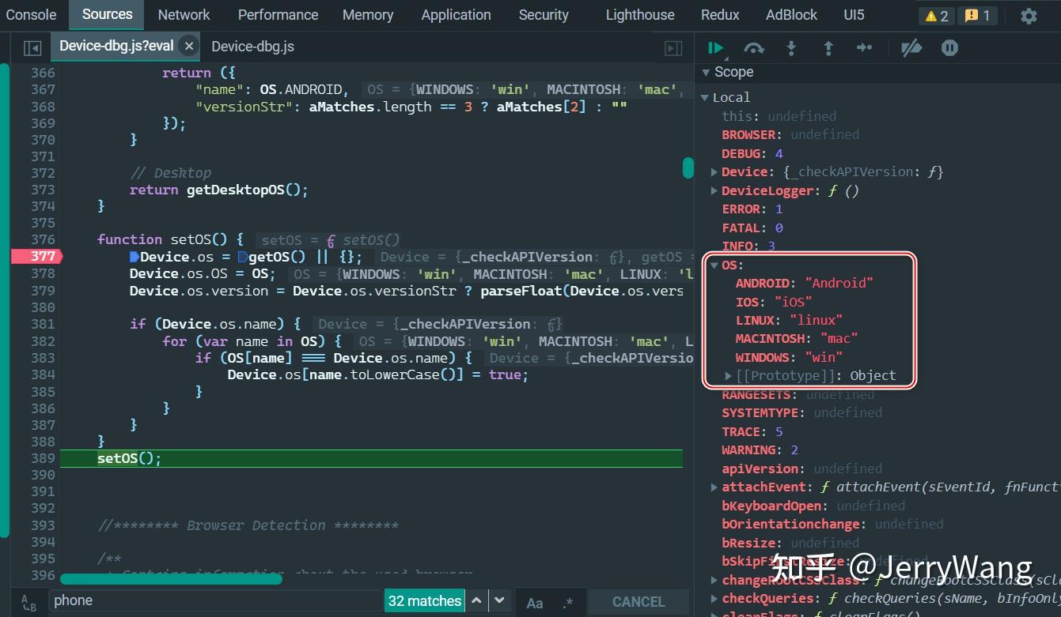Click the setOS(); call on line 389
This screenshot has width=1061, height=617.
(x=129, y=458)
